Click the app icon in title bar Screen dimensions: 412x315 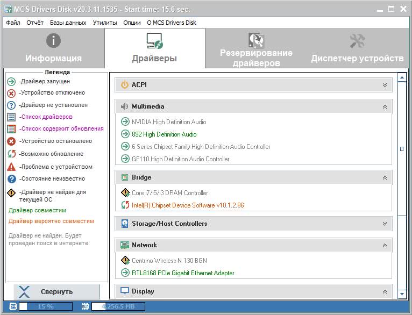[8, 9]
